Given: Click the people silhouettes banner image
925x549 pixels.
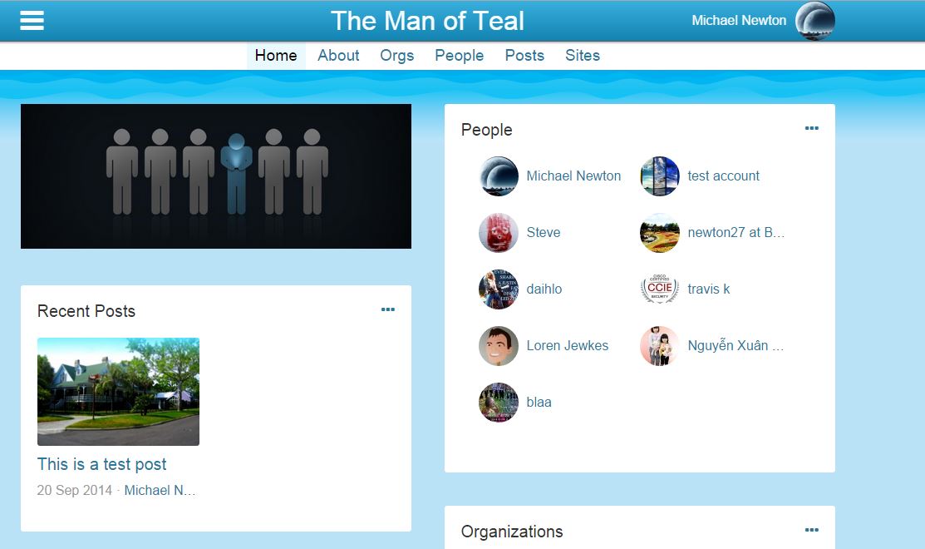Looking at the screenshot, I should [216, 176].
